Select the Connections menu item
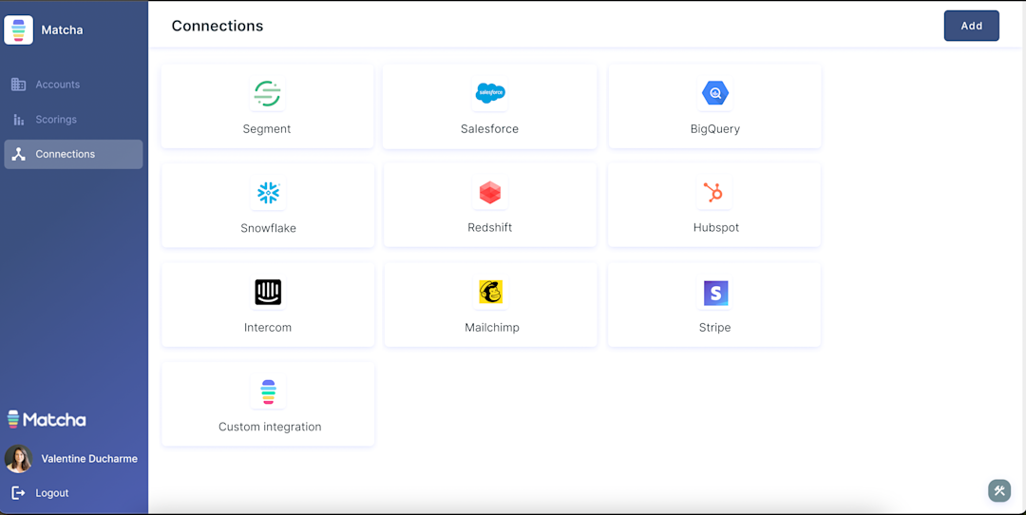 pyautogui.click(x=73, y=155)
